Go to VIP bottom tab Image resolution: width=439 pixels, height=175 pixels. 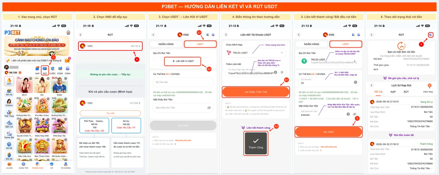(x=51, y=165)
